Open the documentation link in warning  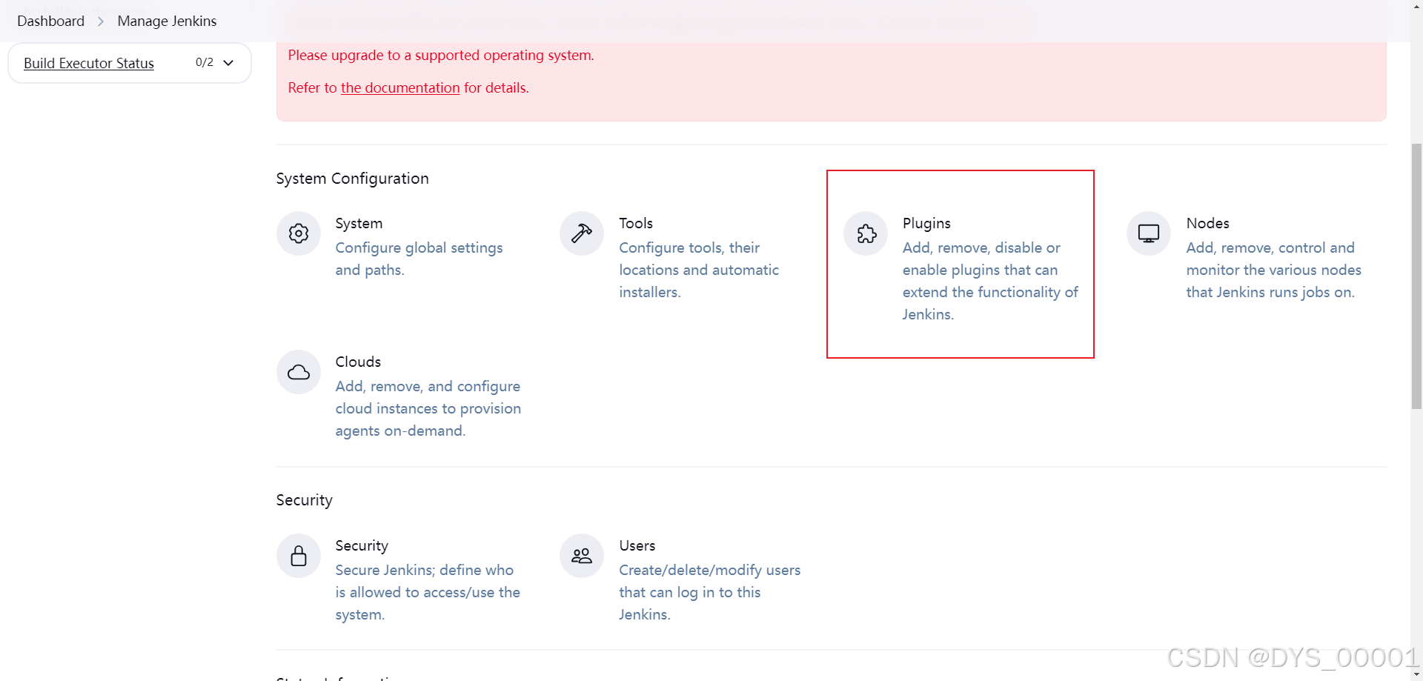(x=400, y=87)
